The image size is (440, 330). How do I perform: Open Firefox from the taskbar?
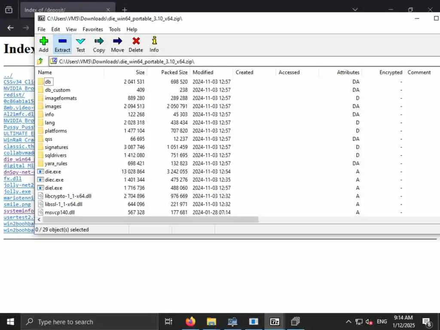(190, 321)
